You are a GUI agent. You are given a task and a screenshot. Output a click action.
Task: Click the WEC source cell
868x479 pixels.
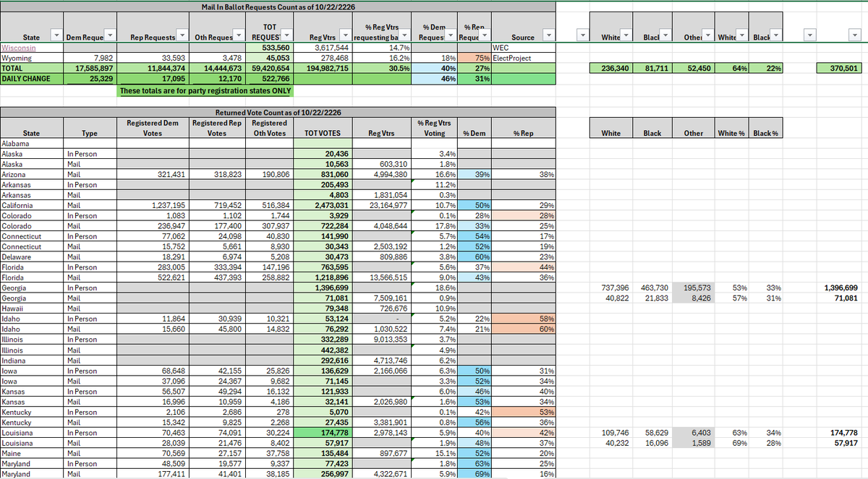523,49
